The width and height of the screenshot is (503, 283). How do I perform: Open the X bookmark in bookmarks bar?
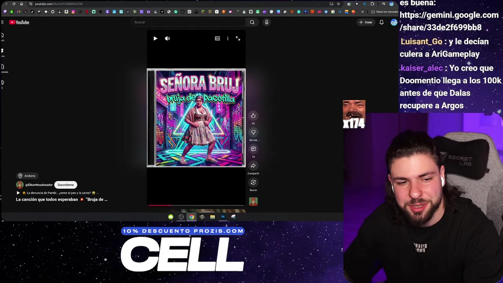(x=25, y=12)
